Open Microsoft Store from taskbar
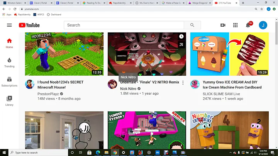Viewport: 278px width, 156px height. (x=89, y=153)
